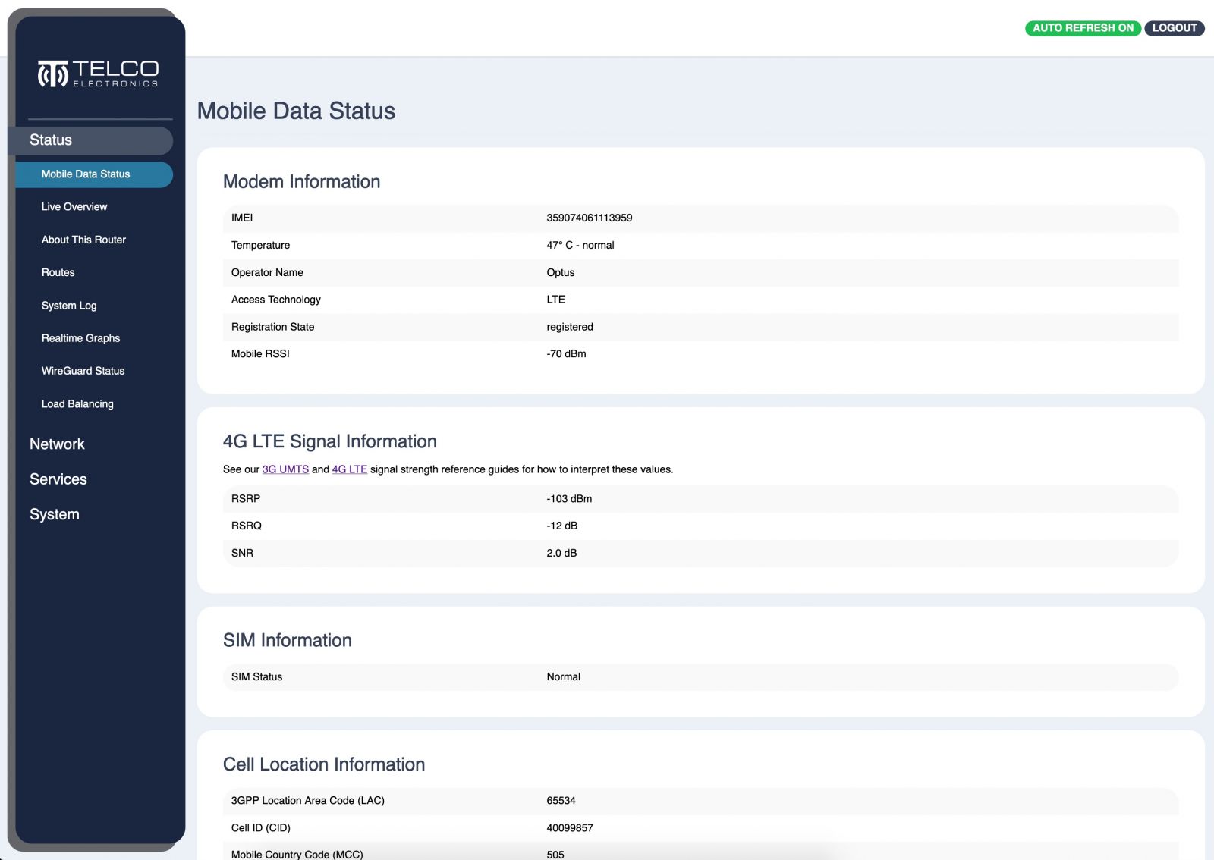This screenshot has width=1214, height=860.
Task: Go to About This Router
Action: [x=83, y=240]
